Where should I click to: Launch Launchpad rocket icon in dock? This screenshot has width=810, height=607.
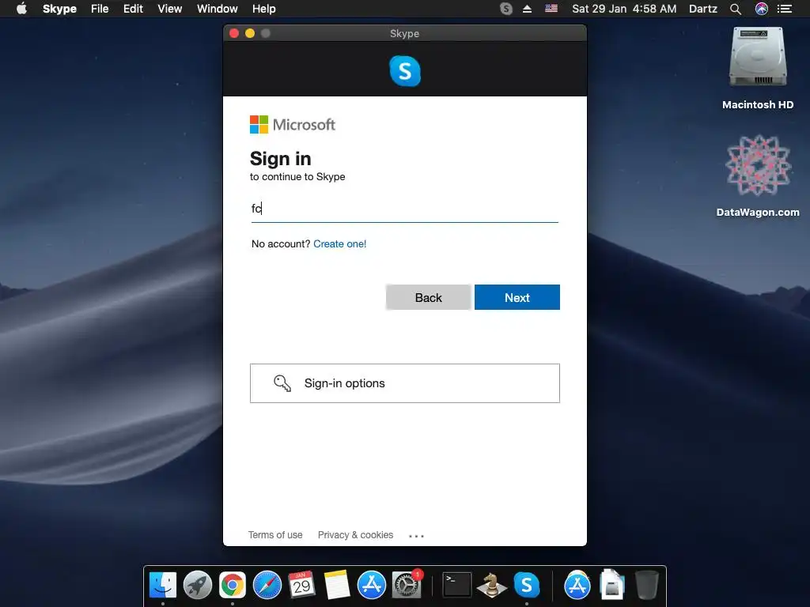[x=198, y=586]
